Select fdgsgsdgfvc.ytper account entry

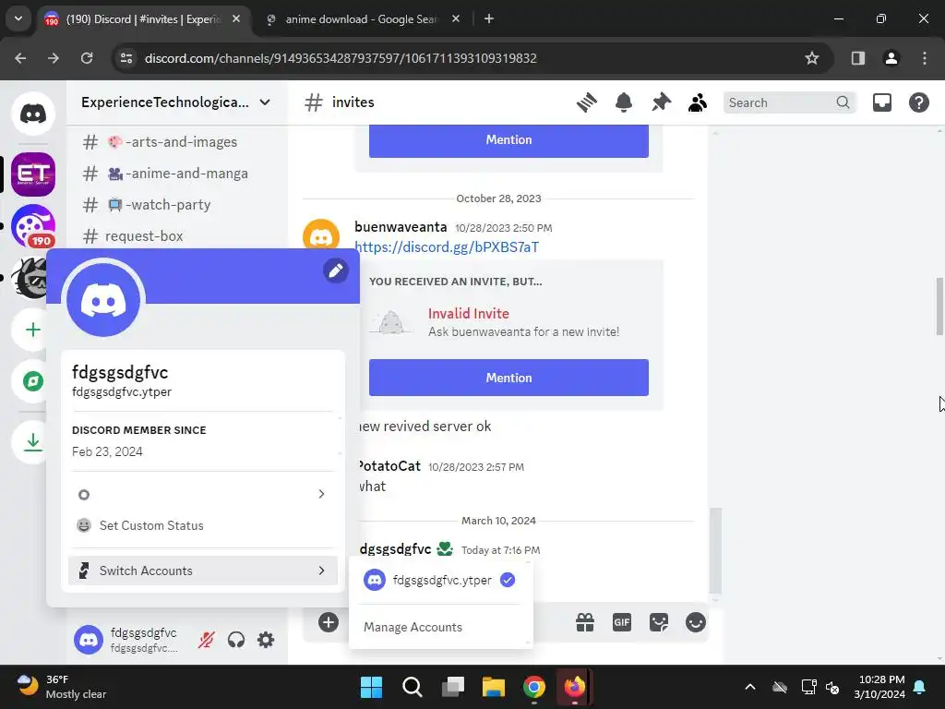click(x=440, y=580)
